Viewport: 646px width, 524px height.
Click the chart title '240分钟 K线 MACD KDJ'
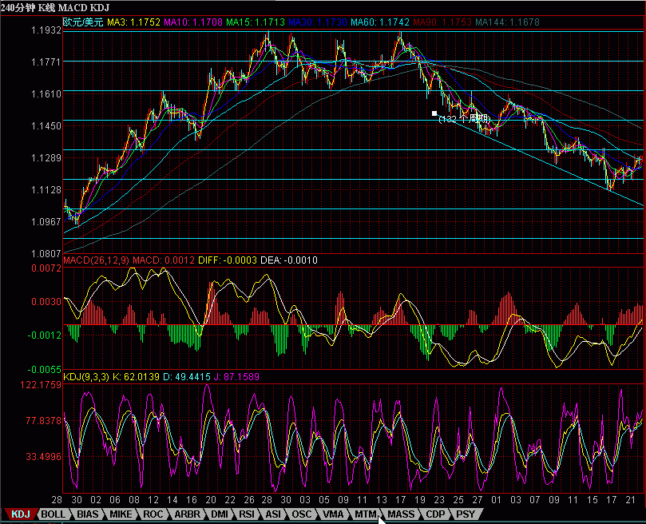click(55, 8)
